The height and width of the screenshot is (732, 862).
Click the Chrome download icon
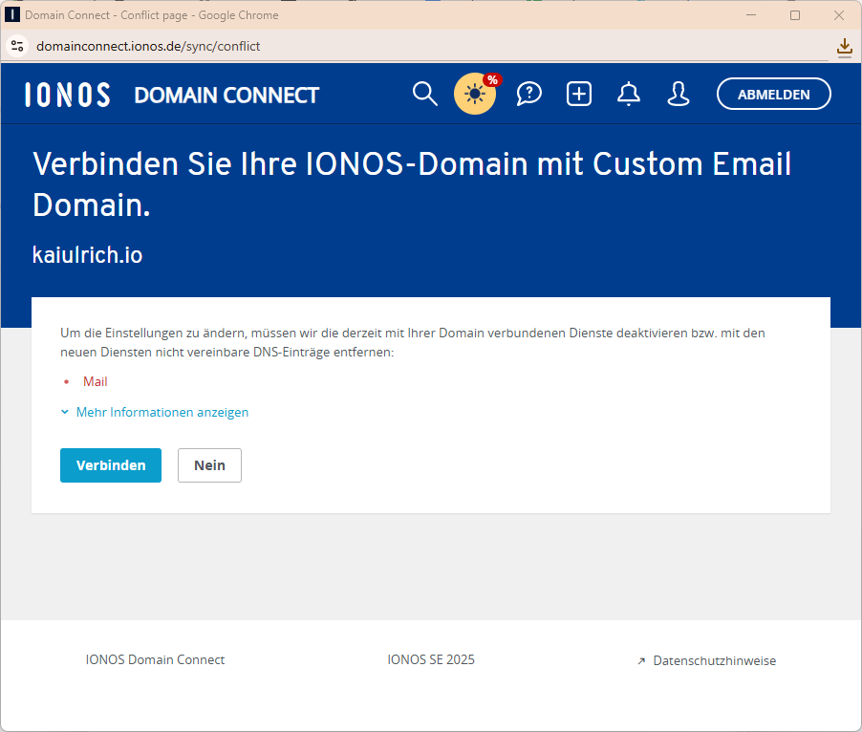[x=844, y=46]
